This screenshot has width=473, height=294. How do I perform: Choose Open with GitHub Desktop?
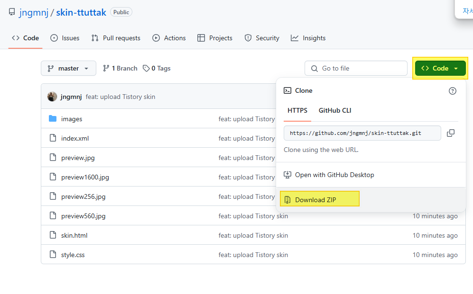pyautogui.click(x=371, y=175)
